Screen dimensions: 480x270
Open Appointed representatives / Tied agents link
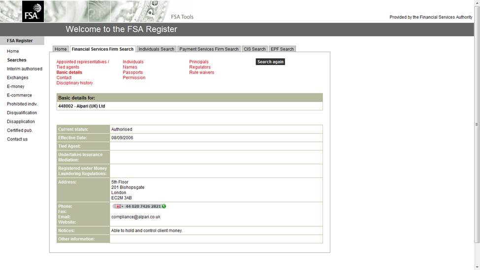click(x=83, y=65)
